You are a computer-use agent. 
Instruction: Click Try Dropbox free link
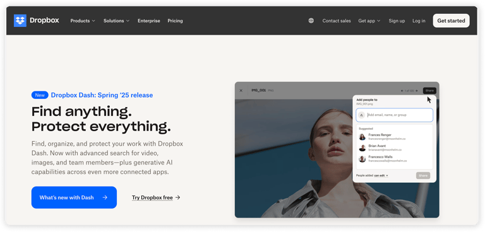(x=152, y=197)
